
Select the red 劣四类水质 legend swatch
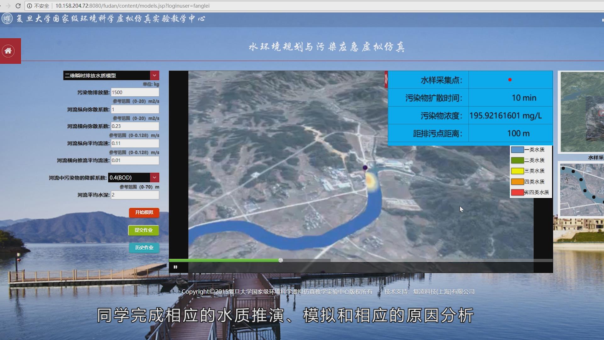(x=517, y=192)
